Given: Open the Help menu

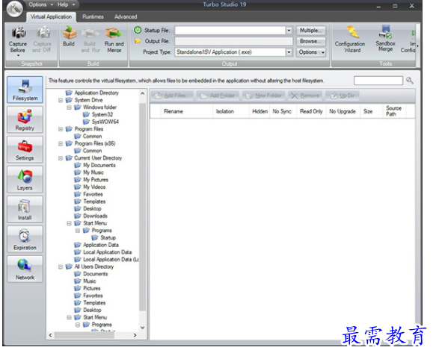Looking at the screenshot, I should (x=66, y=4).
